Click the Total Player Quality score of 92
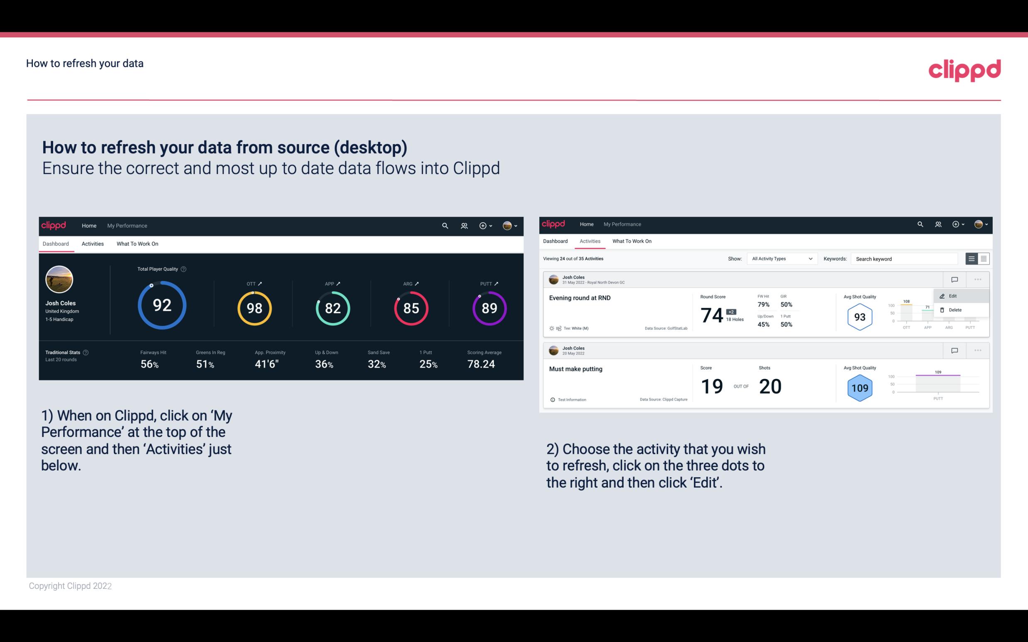This screenshot has width=1028, height=642. (x=161, y=306)
